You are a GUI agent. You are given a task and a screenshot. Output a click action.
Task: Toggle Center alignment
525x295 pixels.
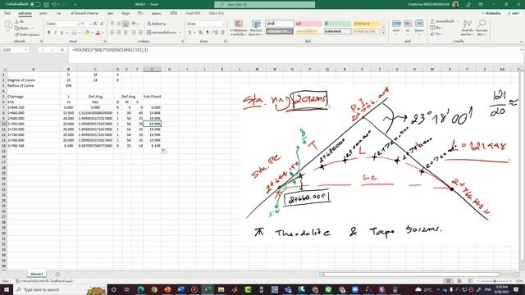click(119, 33)
